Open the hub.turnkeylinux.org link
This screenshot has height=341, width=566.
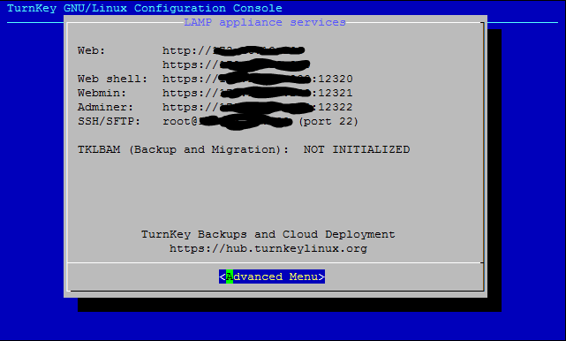pos(268,248)
